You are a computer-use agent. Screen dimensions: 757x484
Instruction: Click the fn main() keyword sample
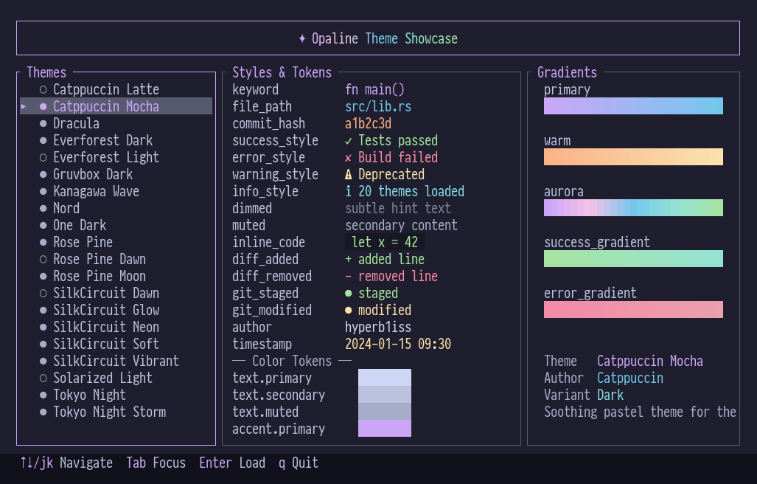(374, 89)
